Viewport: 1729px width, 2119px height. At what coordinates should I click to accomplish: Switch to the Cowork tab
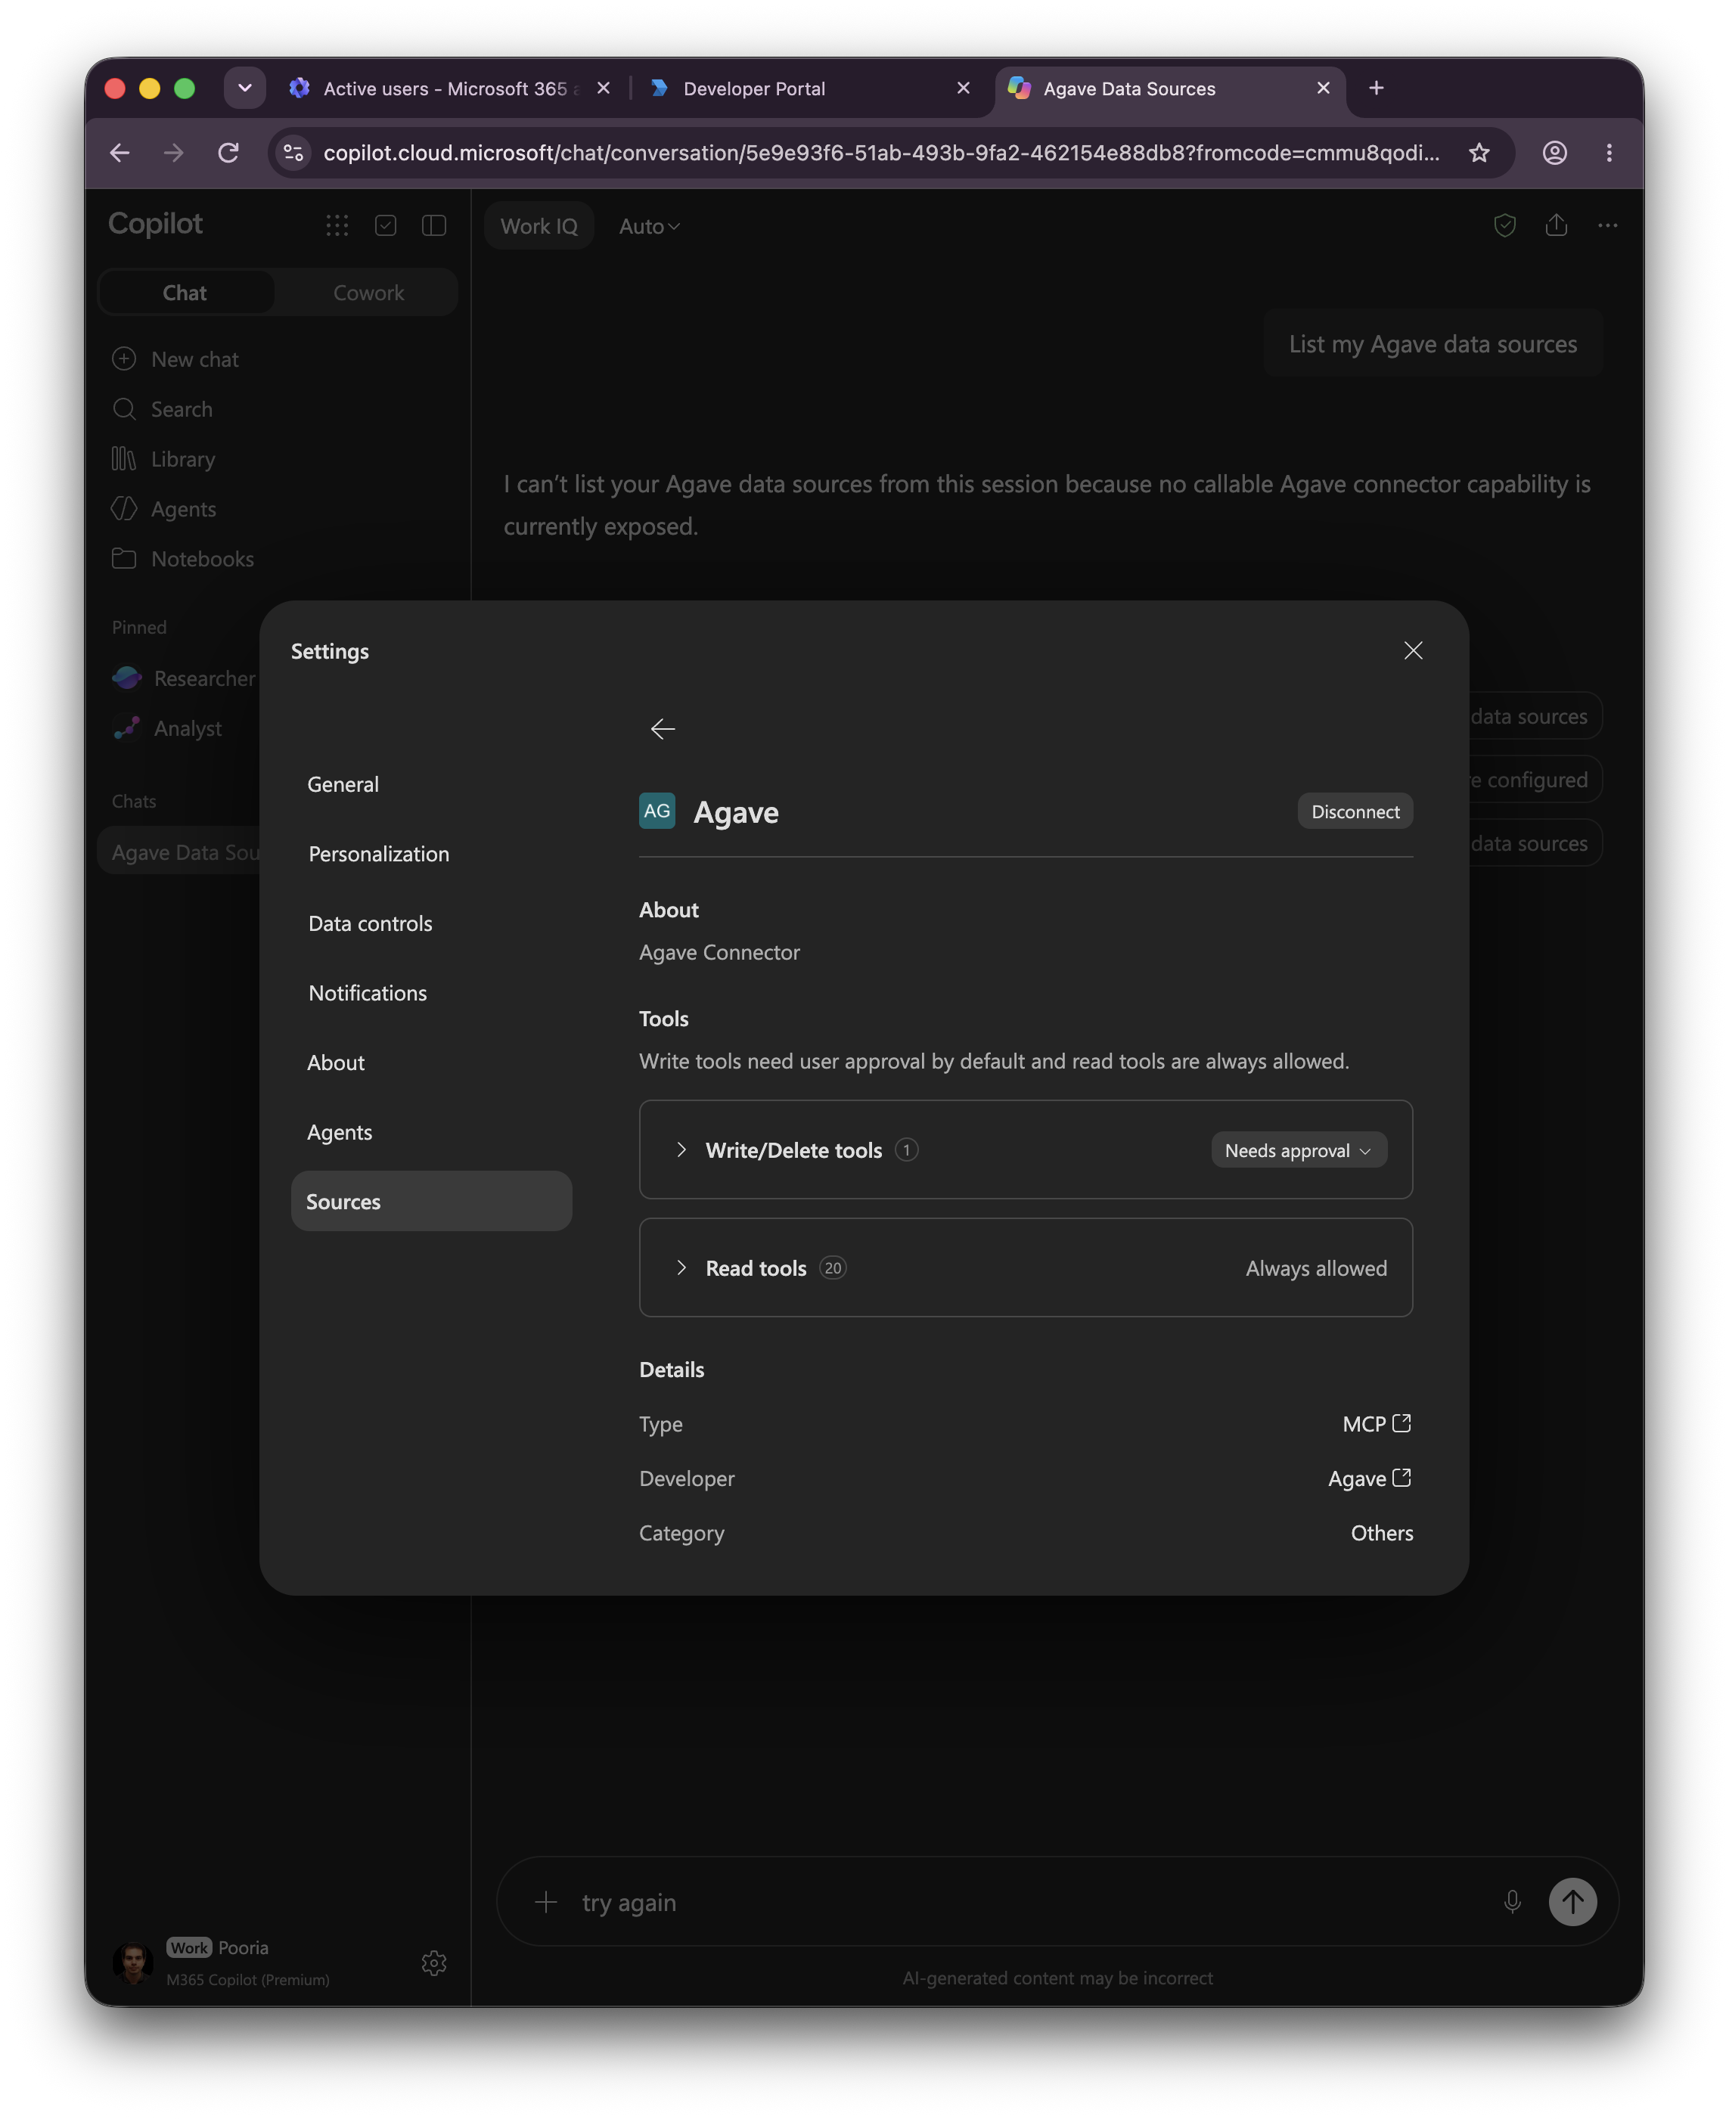(x=368, y=293)
